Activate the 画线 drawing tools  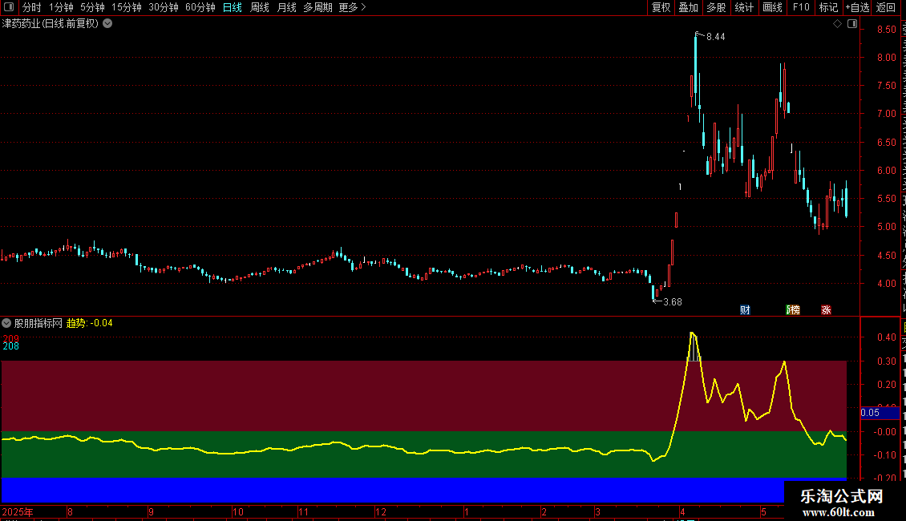coord(772,7)
